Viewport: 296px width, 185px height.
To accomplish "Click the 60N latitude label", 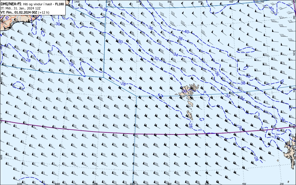I will click(1, 157).
